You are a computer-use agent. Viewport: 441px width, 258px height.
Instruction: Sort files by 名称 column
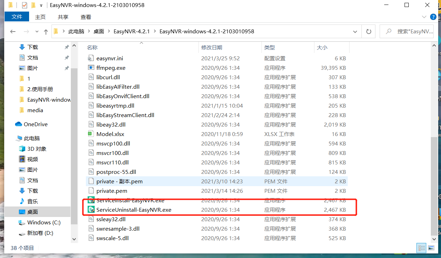pos(92,47)
